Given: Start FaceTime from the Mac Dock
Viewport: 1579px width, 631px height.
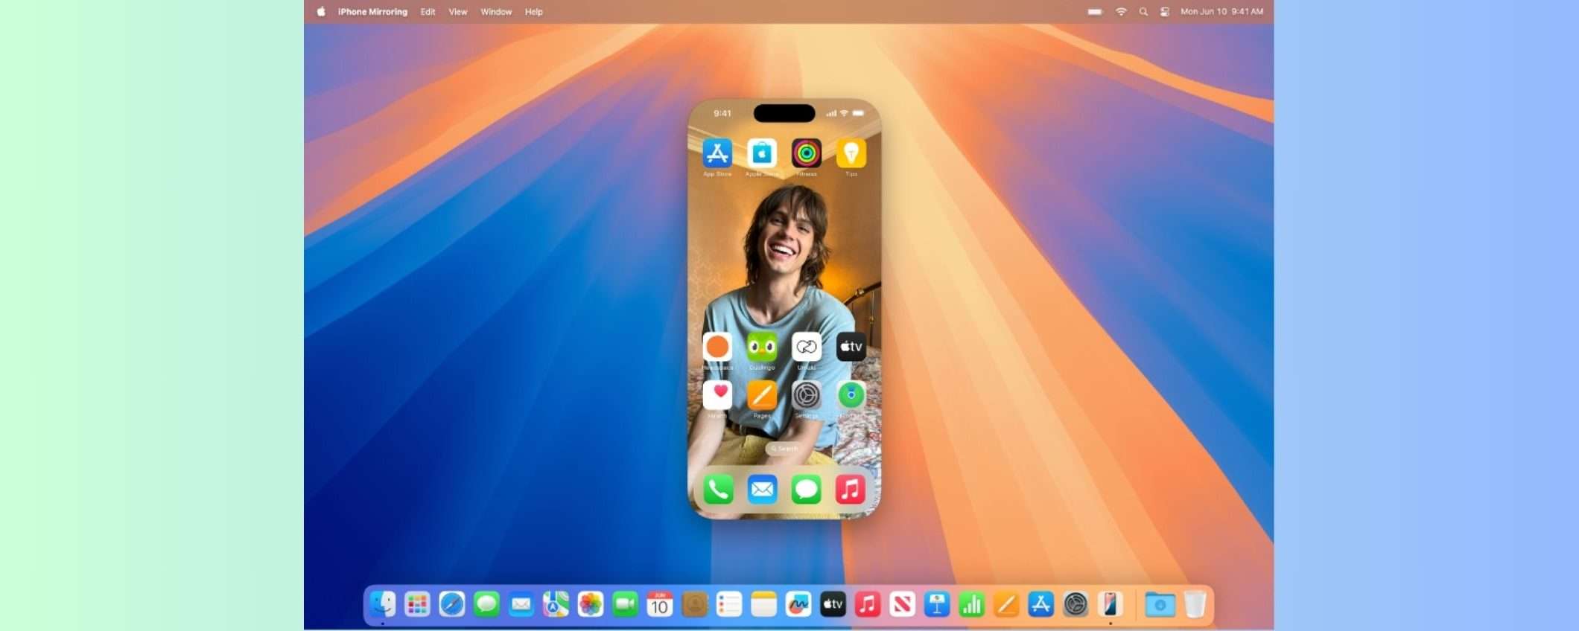Looking at the screenshot, I should point(625,604).
